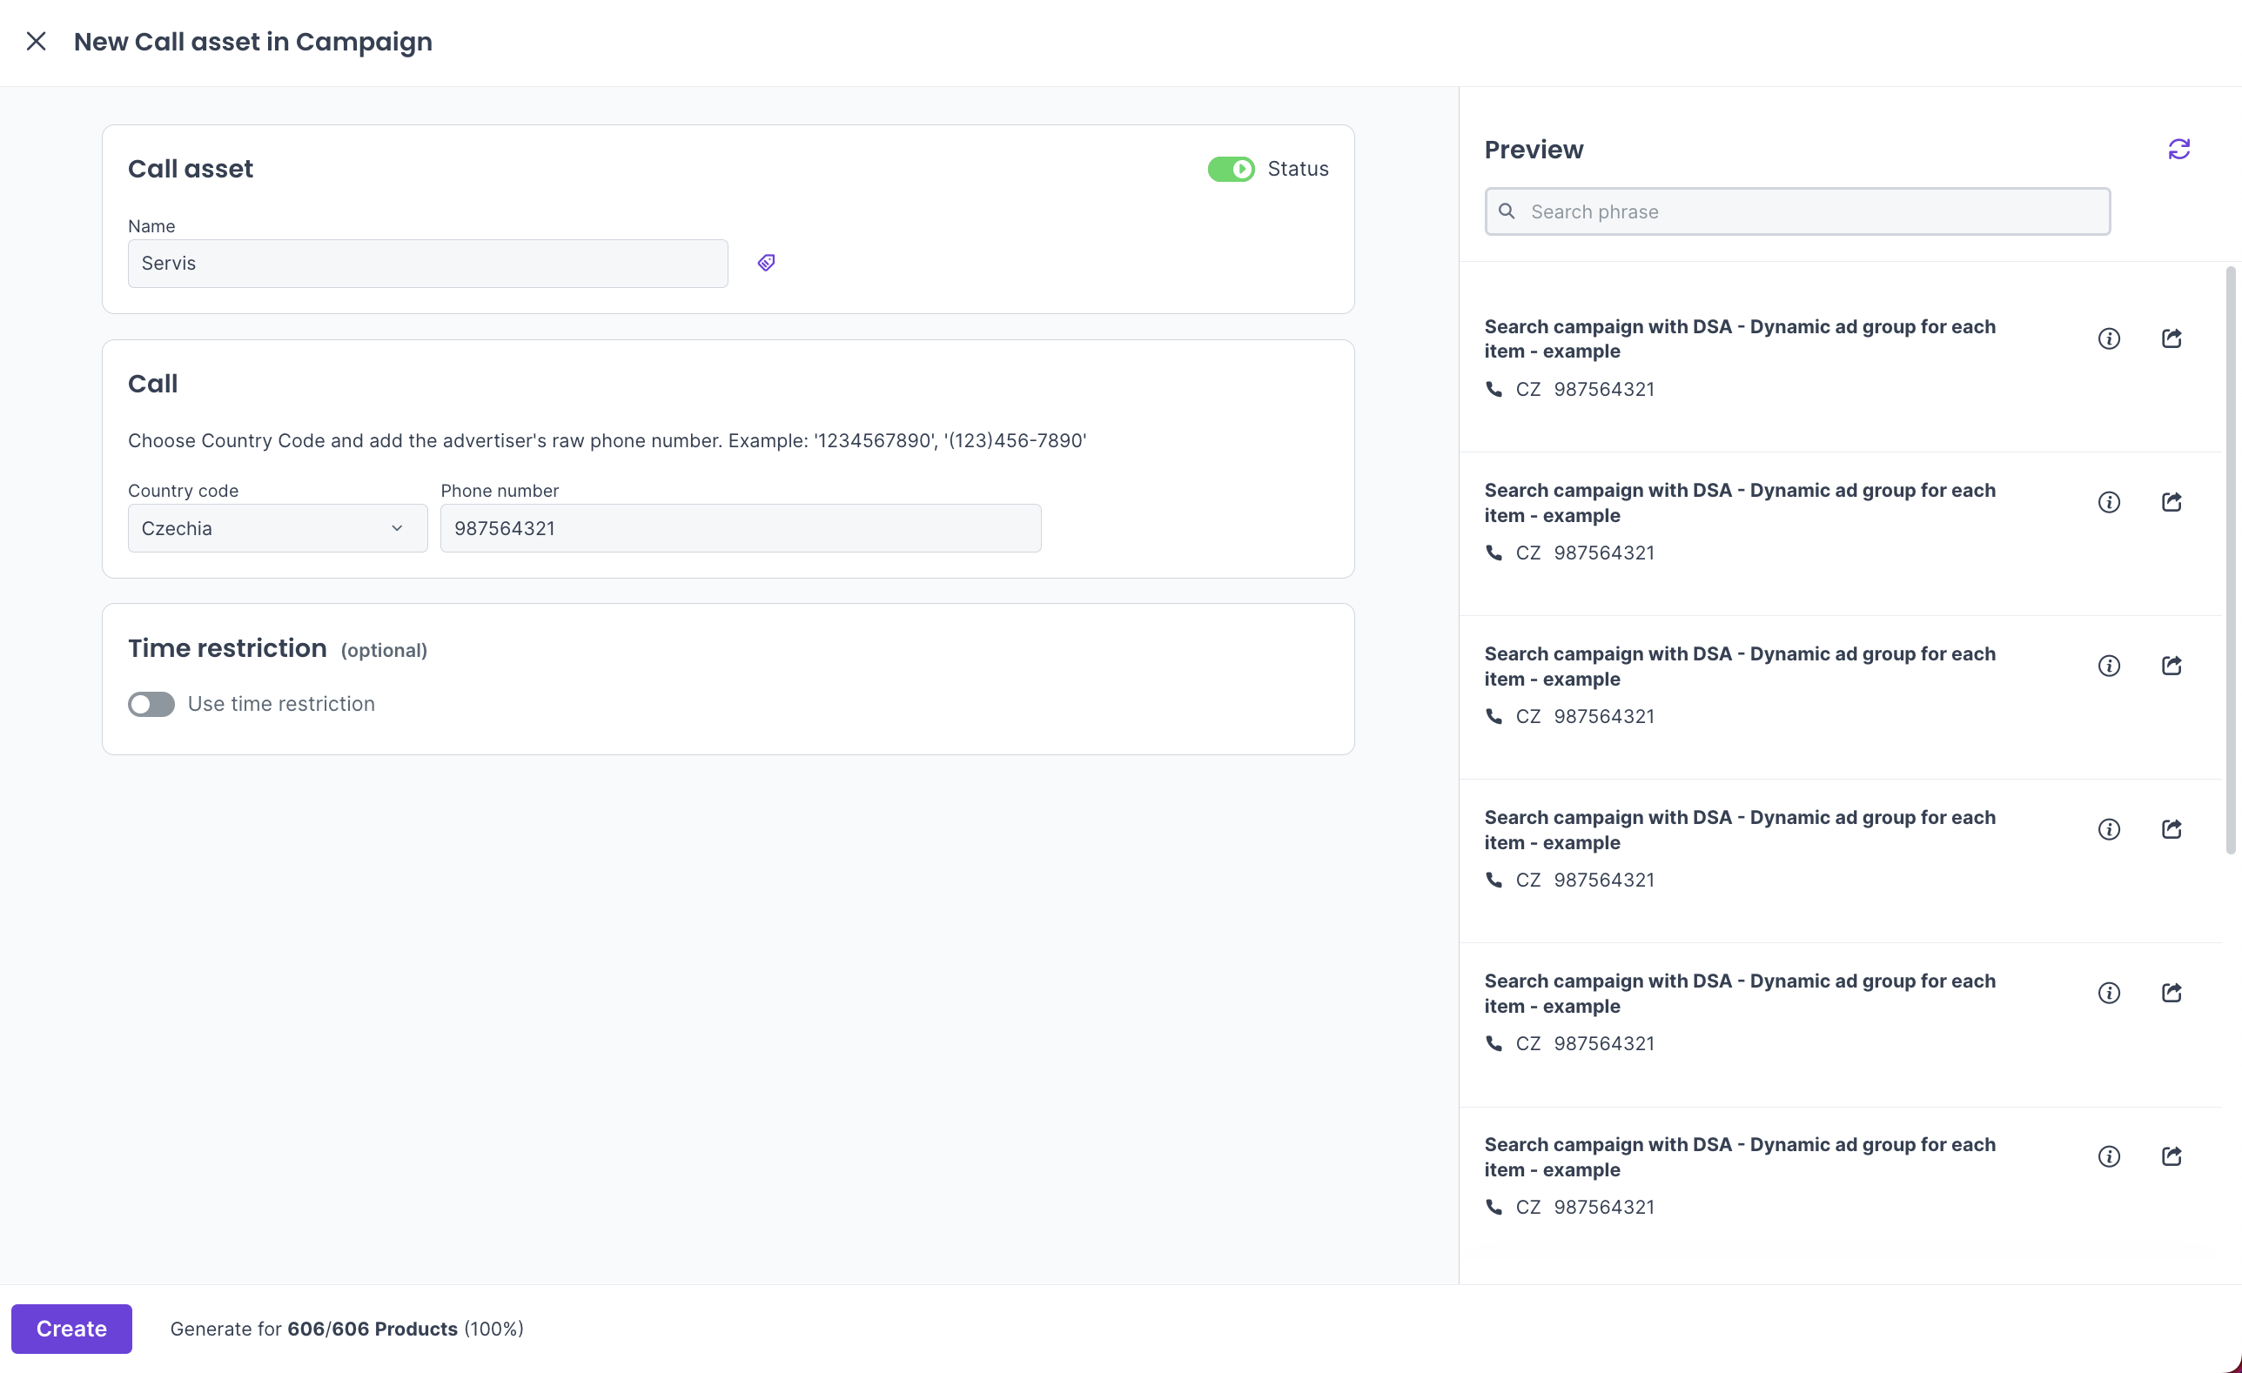The width and height of the screenshot is (2242, 1373).
Task: Close the New Call asset dialog
Action: pos(37,42)
